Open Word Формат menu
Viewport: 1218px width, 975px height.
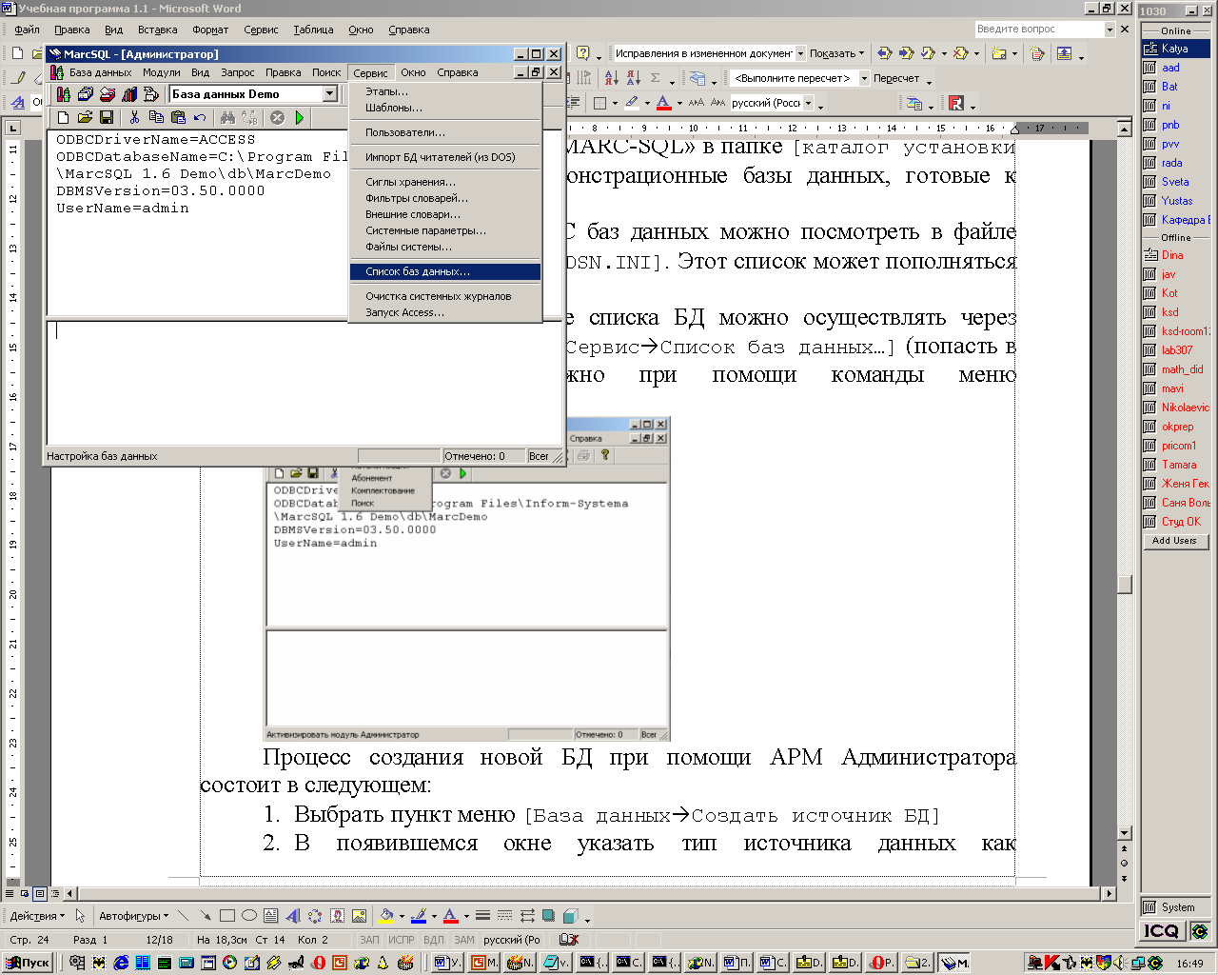[210, 30]
